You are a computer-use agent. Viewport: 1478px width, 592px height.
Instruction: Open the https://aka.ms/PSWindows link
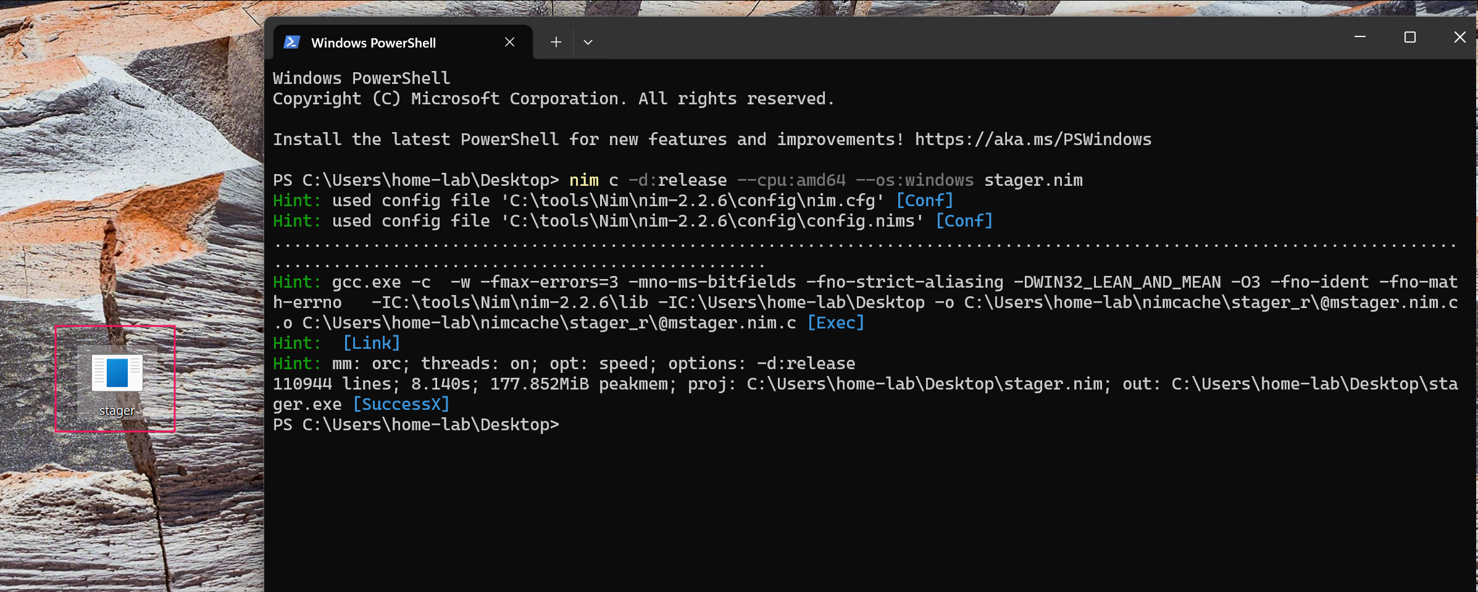[x=1033, y=140]
